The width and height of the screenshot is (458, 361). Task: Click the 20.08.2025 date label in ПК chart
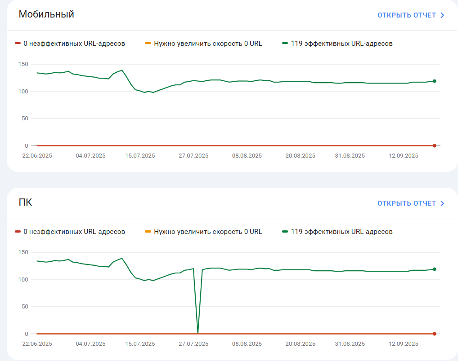[301, 344]
